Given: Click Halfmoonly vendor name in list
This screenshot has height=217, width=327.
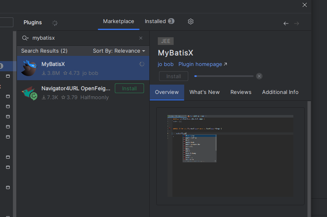Looking at the screenshot, I should click(x=95, y=98).
